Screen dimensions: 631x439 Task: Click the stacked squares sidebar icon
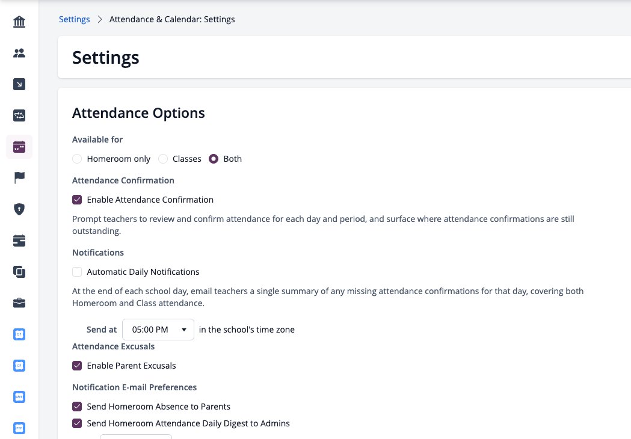coord(19,272)
